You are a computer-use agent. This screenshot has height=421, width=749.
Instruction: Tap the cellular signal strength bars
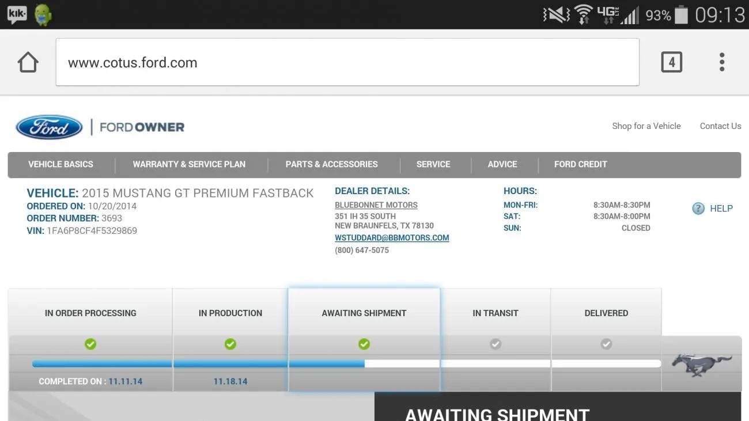point(630,14)
